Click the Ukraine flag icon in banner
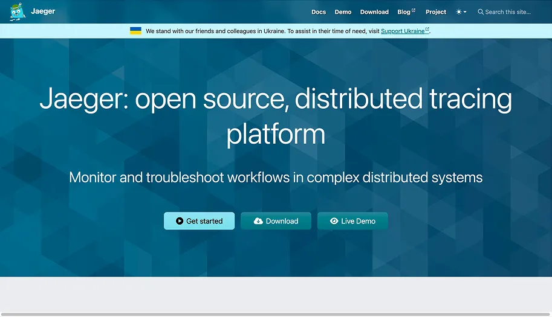 click(135, 31)
